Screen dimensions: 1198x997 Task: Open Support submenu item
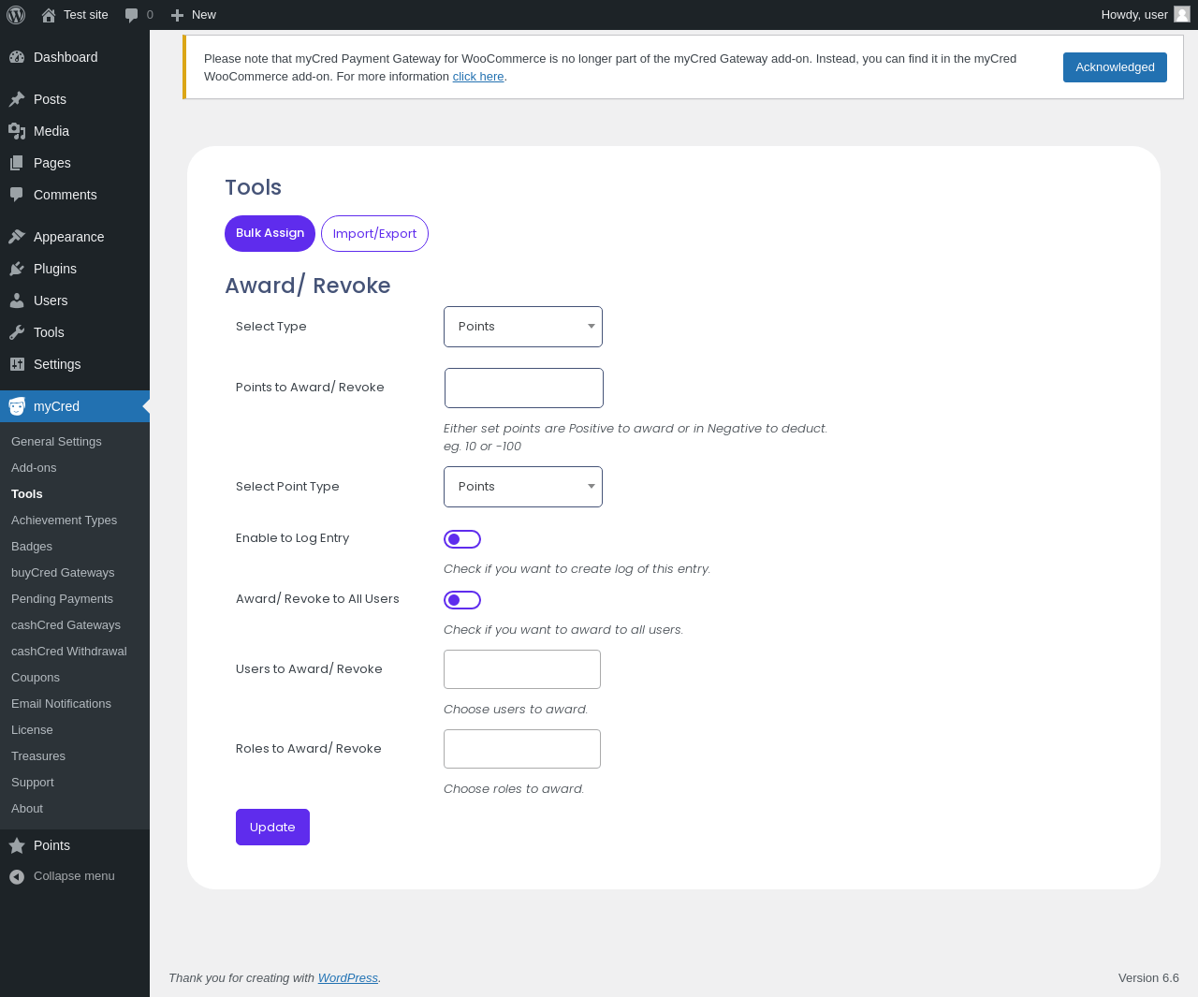[x=33, y=783]
